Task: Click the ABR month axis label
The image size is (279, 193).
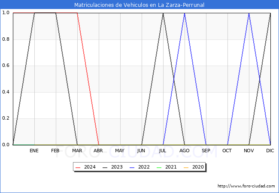Action: (98, 151)
